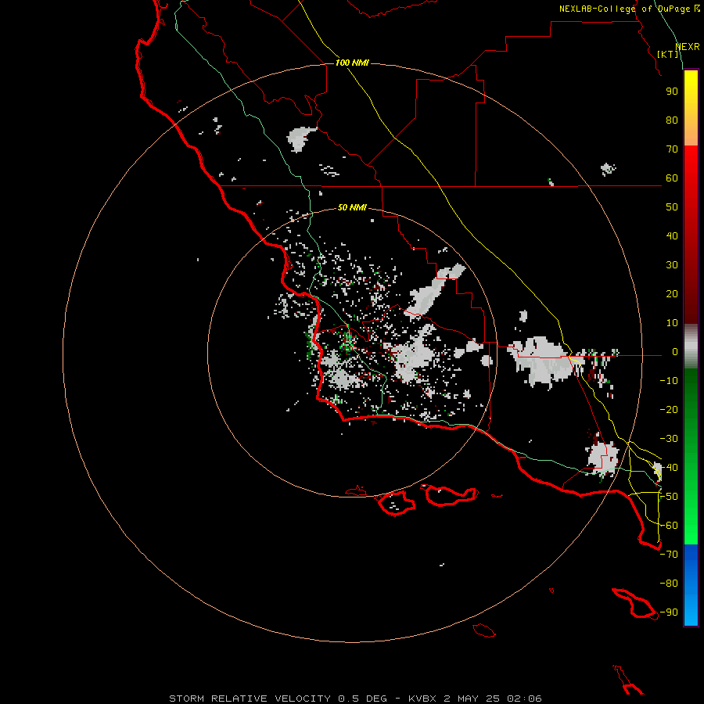Click the 100 NMI range ring label
Viewport: 704px width, 704px height.
pyautogui.click(x=352, y=63)
